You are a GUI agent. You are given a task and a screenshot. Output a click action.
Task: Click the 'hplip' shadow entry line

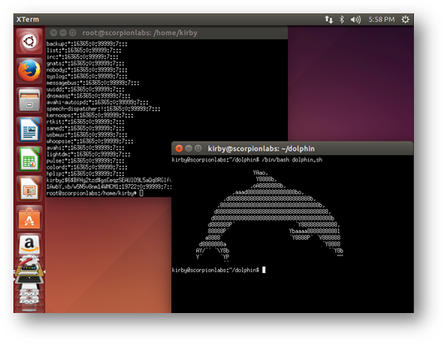[85, 174]
